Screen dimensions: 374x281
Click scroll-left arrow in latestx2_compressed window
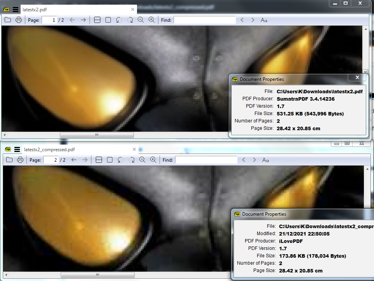click(6, 275)
